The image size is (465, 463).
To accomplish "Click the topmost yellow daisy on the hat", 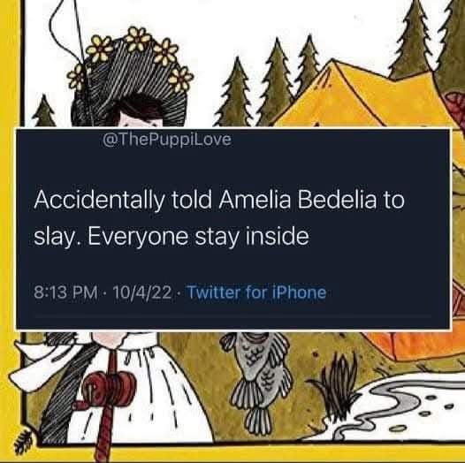I will (137, 39).
